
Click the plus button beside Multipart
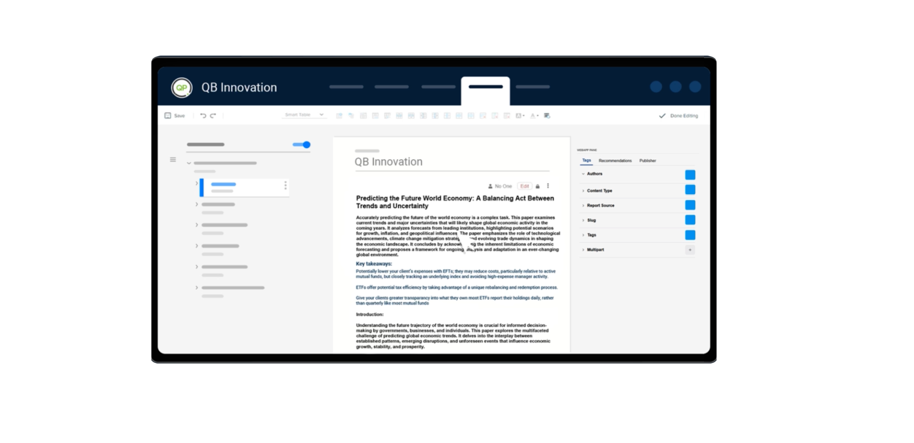[690, 250]
